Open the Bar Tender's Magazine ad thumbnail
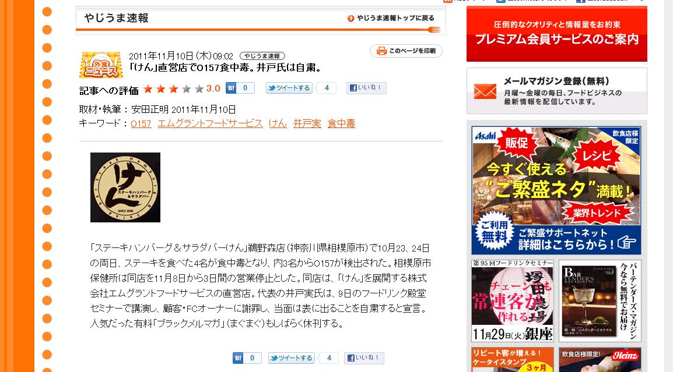 [x=600, y=301]
